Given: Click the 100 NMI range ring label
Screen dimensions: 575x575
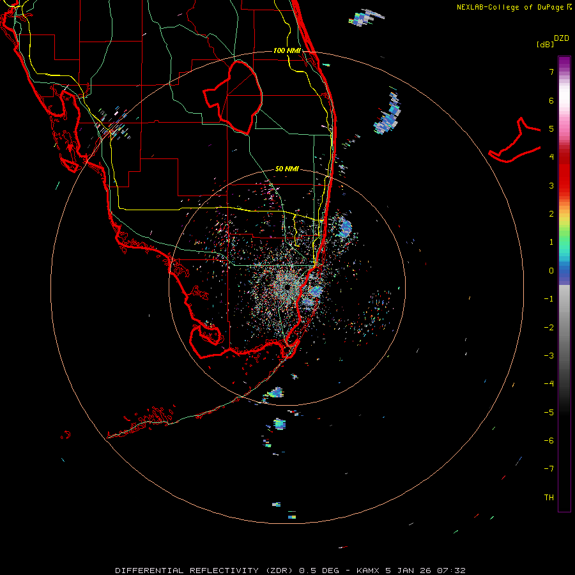Looking at the screenshot, I should [x=287, y=50].
